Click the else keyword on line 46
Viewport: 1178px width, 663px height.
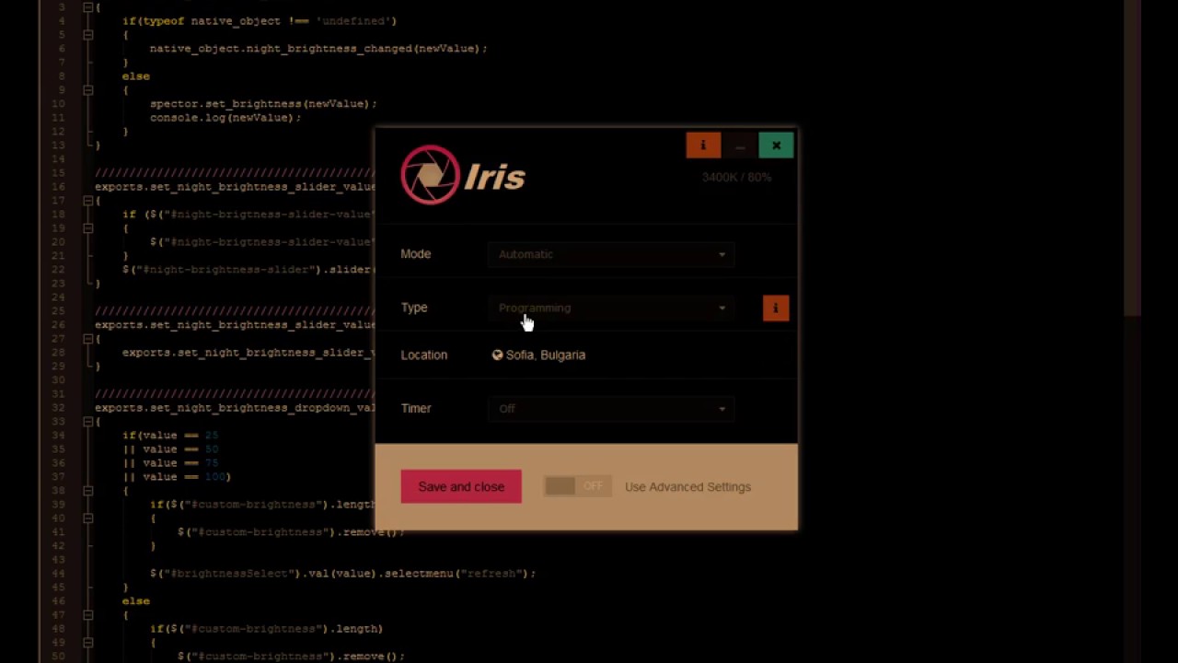click(136, 601)
